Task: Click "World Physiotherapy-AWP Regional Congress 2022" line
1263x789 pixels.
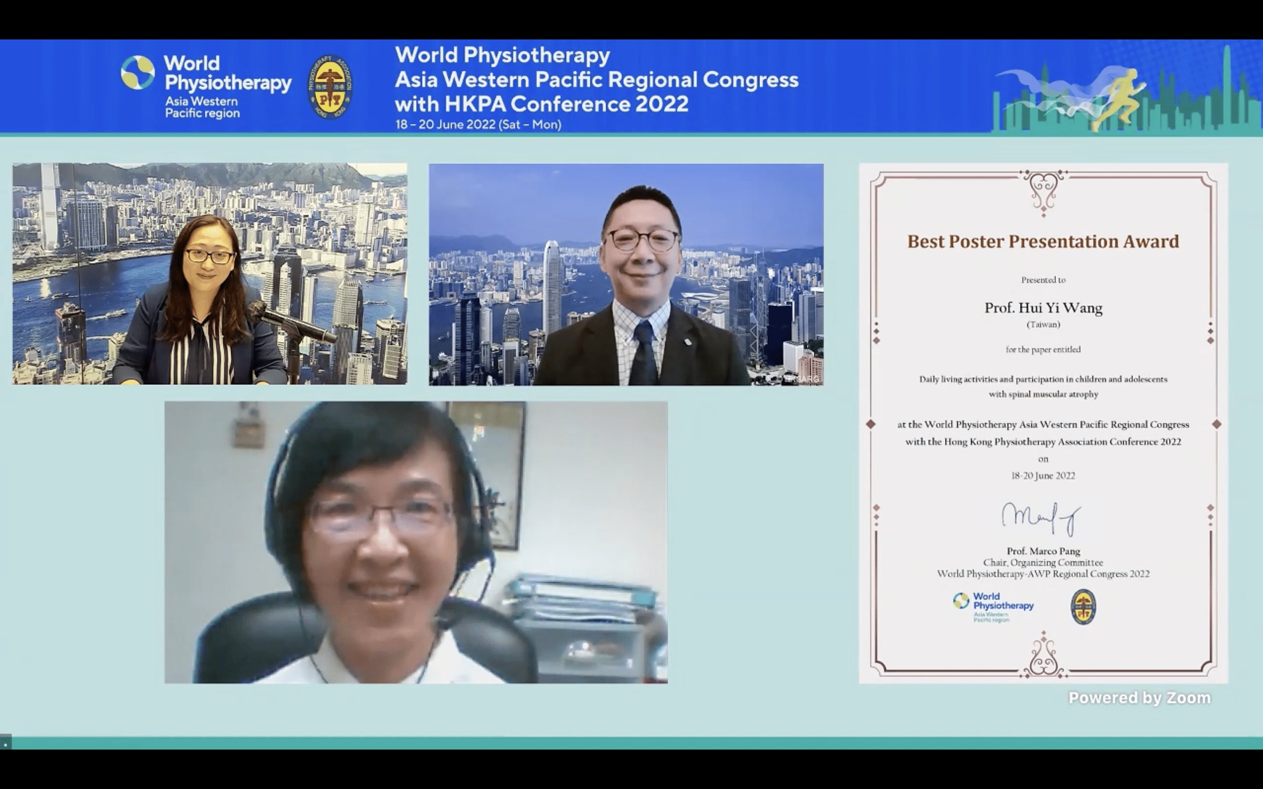Action: pos(1043,574)
